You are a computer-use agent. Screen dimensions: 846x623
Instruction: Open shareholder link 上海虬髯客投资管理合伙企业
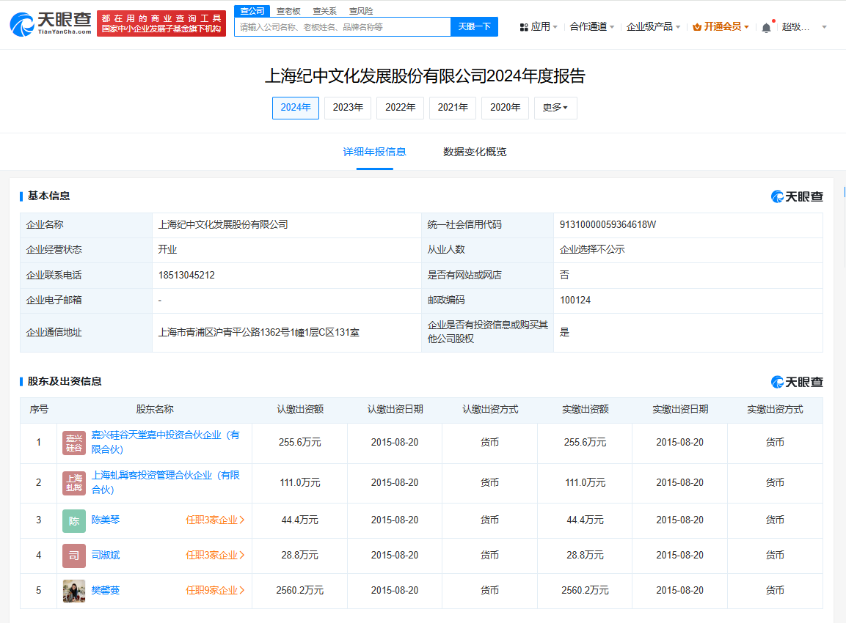tap(165, 482)
